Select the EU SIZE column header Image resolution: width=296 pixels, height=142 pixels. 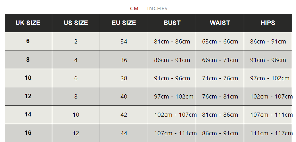coord(124,23)
